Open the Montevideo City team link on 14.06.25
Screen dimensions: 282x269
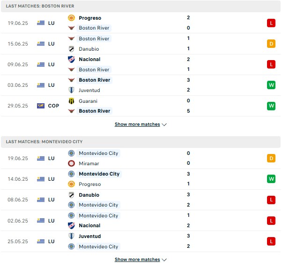[99, 174]
